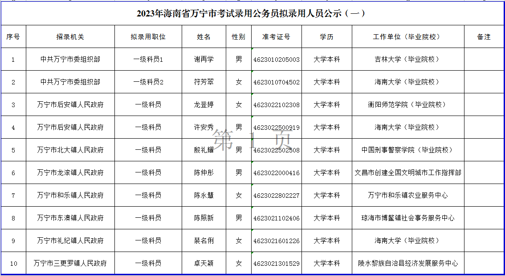
Task: Select the name cell 谢再学
Action: pyautogui.click(x=204, y=60)
